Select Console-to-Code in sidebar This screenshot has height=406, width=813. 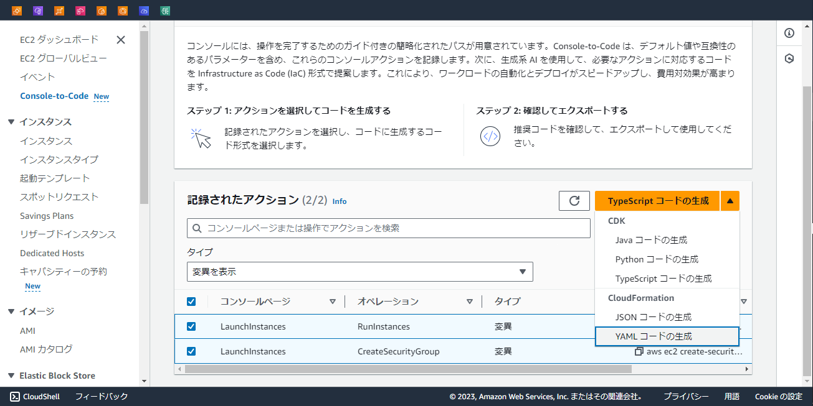tap(54, 96)
